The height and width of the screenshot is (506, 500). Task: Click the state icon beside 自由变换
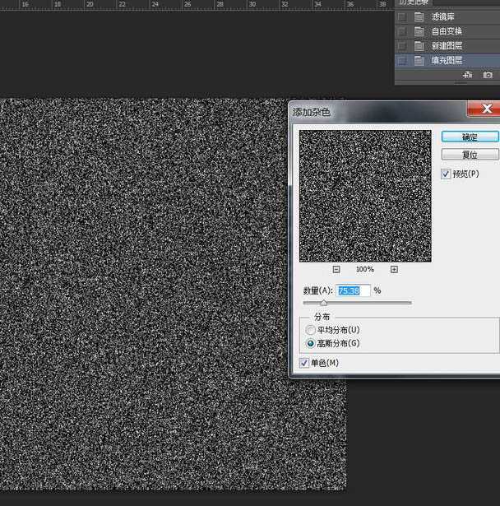pyautogui.click(x=419, y=31)
